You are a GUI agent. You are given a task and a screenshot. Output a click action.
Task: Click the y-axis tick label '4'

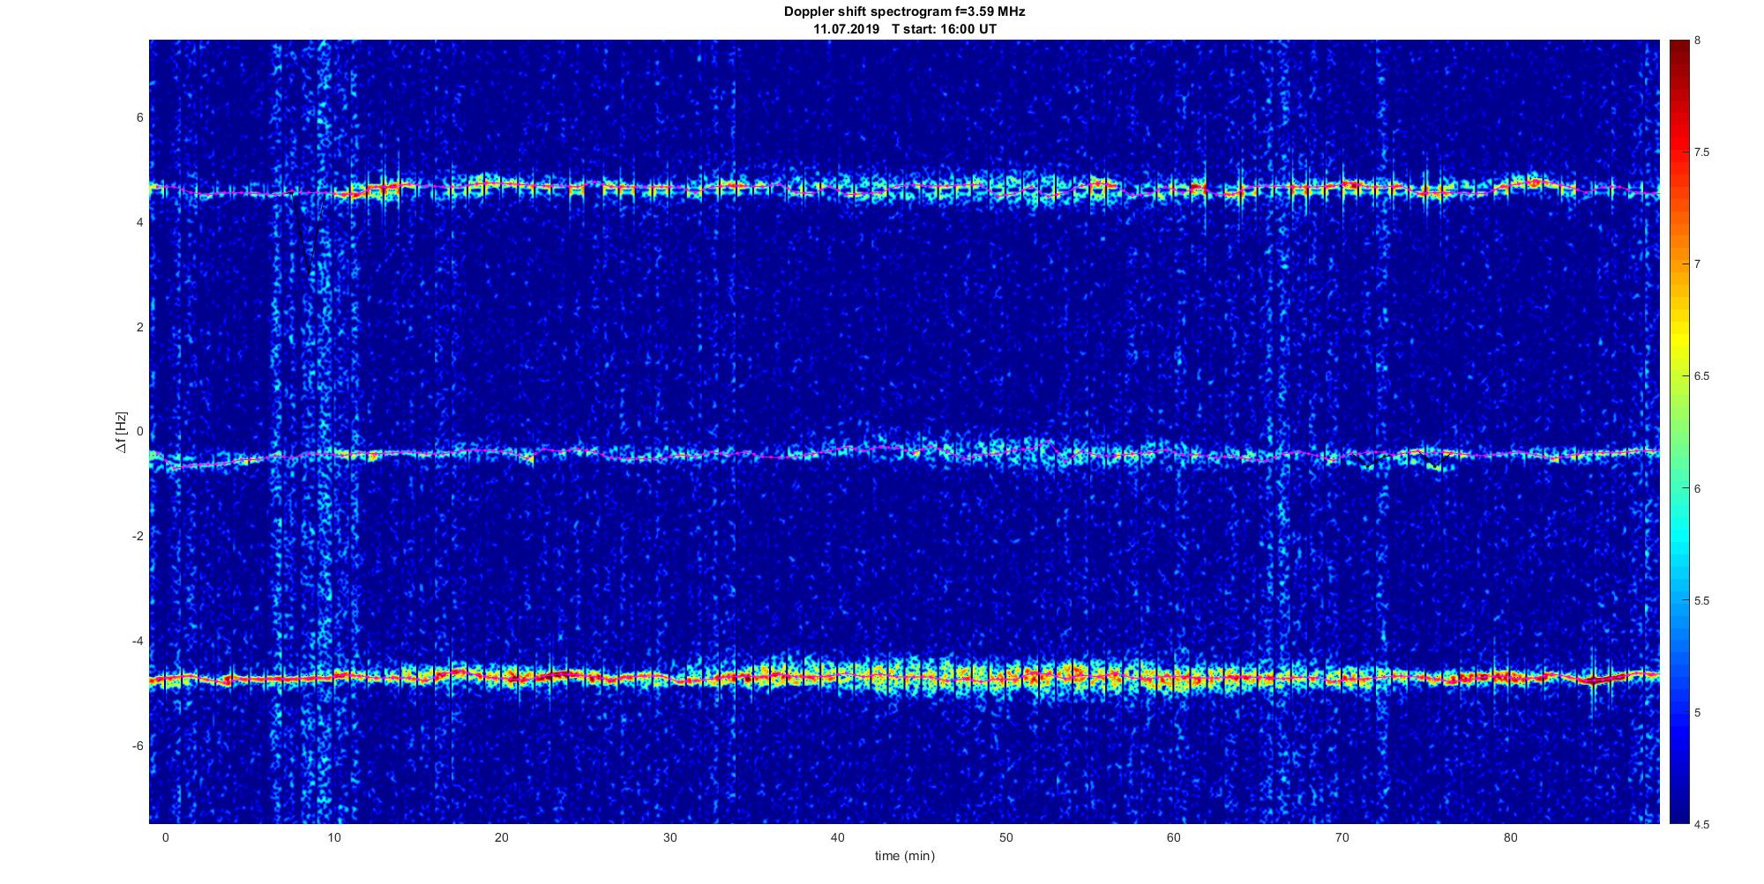139,222
